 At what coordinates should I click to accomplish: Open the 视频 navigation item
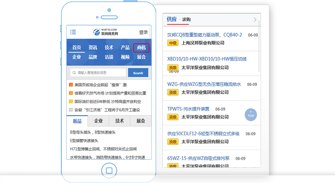tap(125, 57)
